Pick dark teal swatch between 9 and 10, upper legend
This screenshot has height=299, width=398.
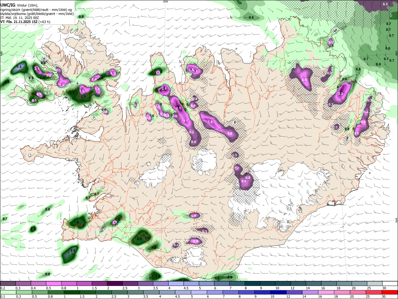(x=268, y=284)
